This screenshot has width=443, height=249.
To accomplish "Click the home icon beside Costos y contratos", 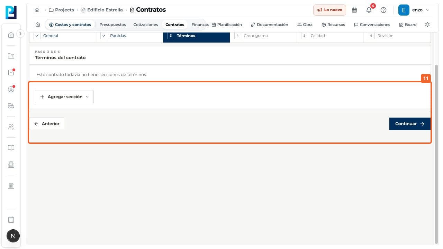I will (38, 25).
